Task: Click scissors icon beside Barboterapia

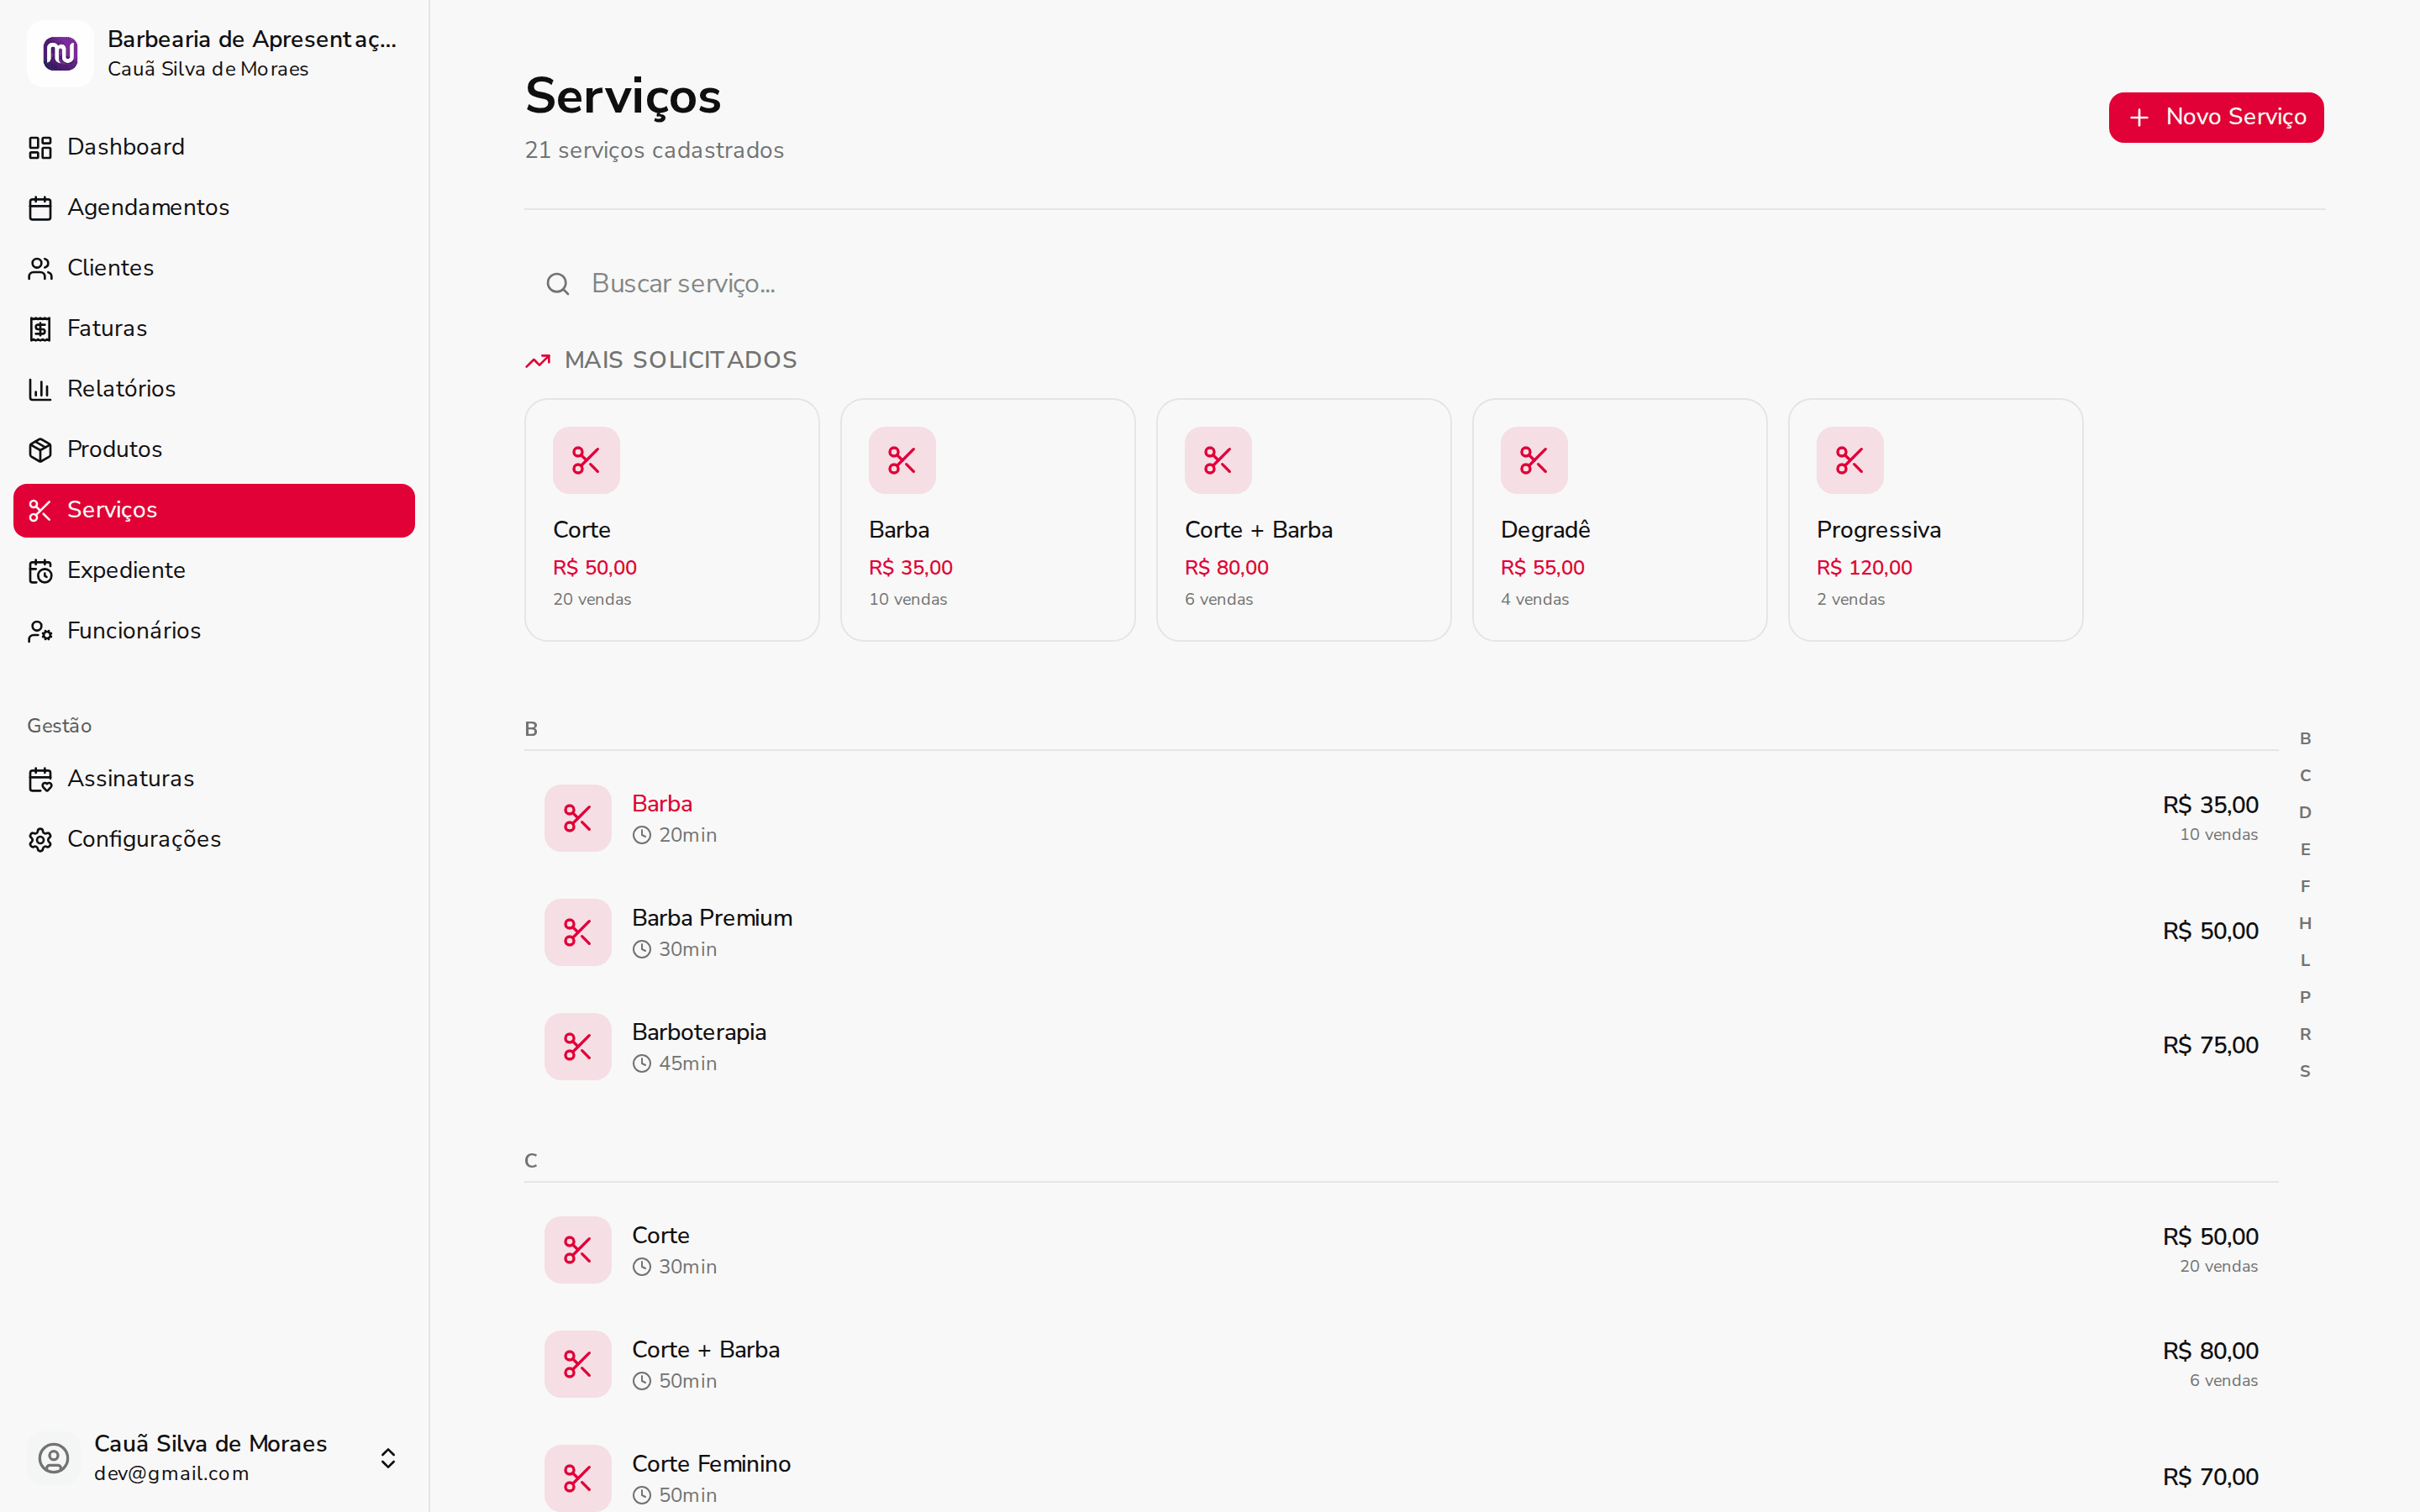Action: tap(577, 1047)
